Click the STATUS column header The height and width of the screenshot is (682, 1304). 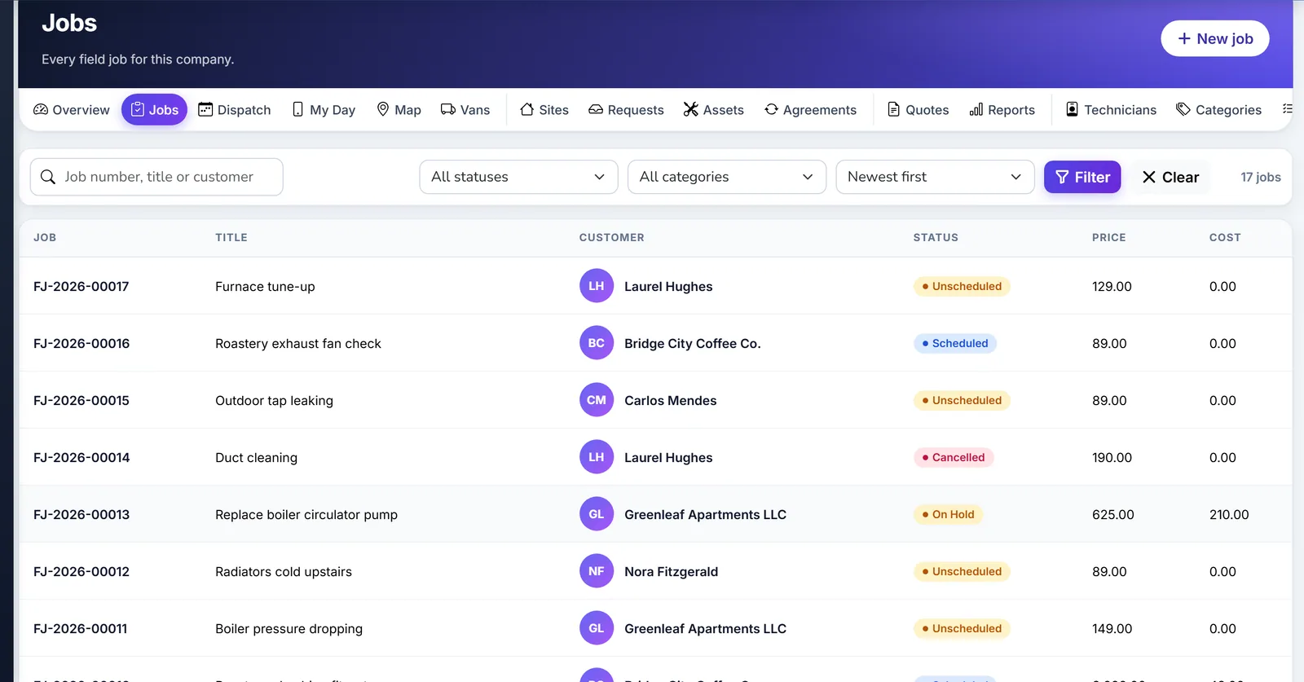[x=936, y=238]
